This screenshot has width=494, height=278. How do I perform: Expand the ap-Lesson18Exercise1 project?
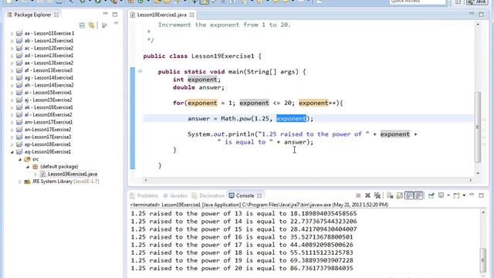[12, 144]
